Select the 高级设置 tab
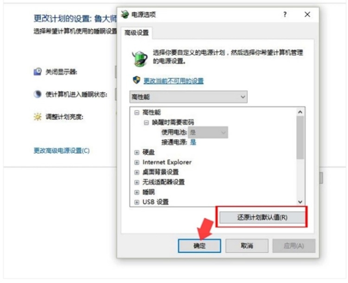The width and height of the screenshot is (348, 283). tap(136, 33)
